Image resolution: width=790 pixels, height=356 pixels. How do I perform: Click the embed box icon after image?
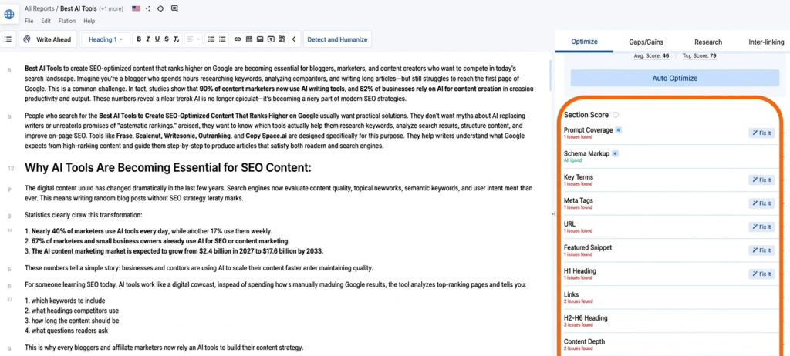coord(271,39)
